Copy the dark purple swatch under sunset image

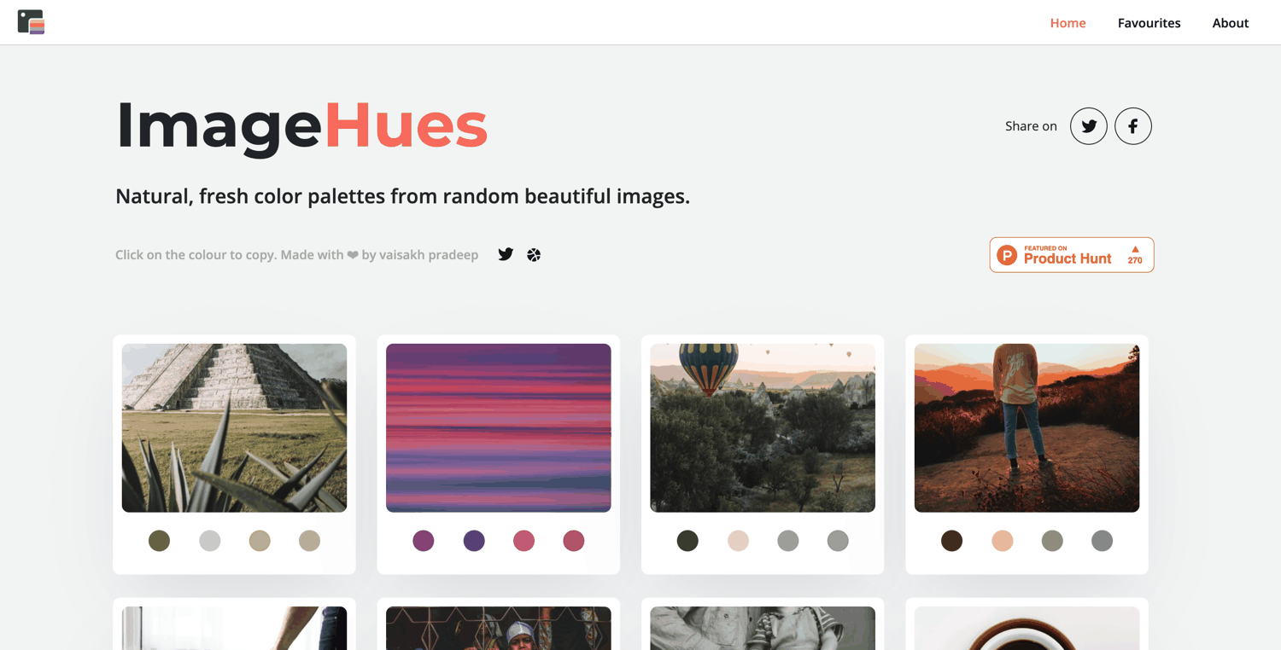(474, 540)
